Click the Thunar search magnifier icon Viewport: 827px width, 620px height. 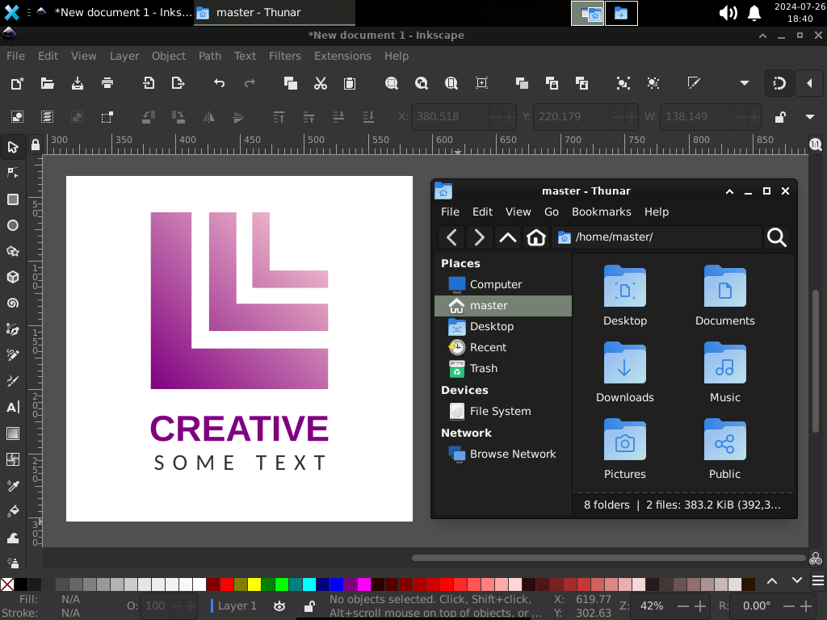tap(776, 237)
